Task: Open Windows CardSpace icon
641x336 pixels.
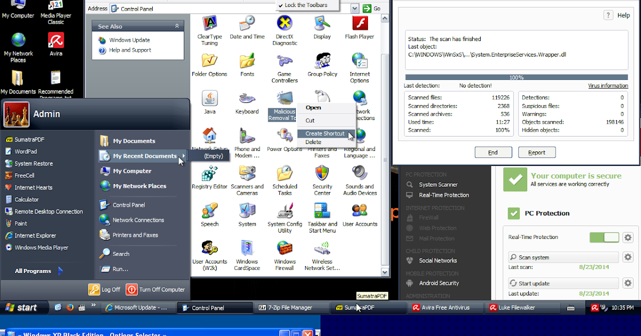Action: 247,249
